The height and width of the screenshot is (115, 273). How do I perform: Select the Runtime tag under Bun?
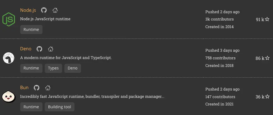tap(31, 107)
